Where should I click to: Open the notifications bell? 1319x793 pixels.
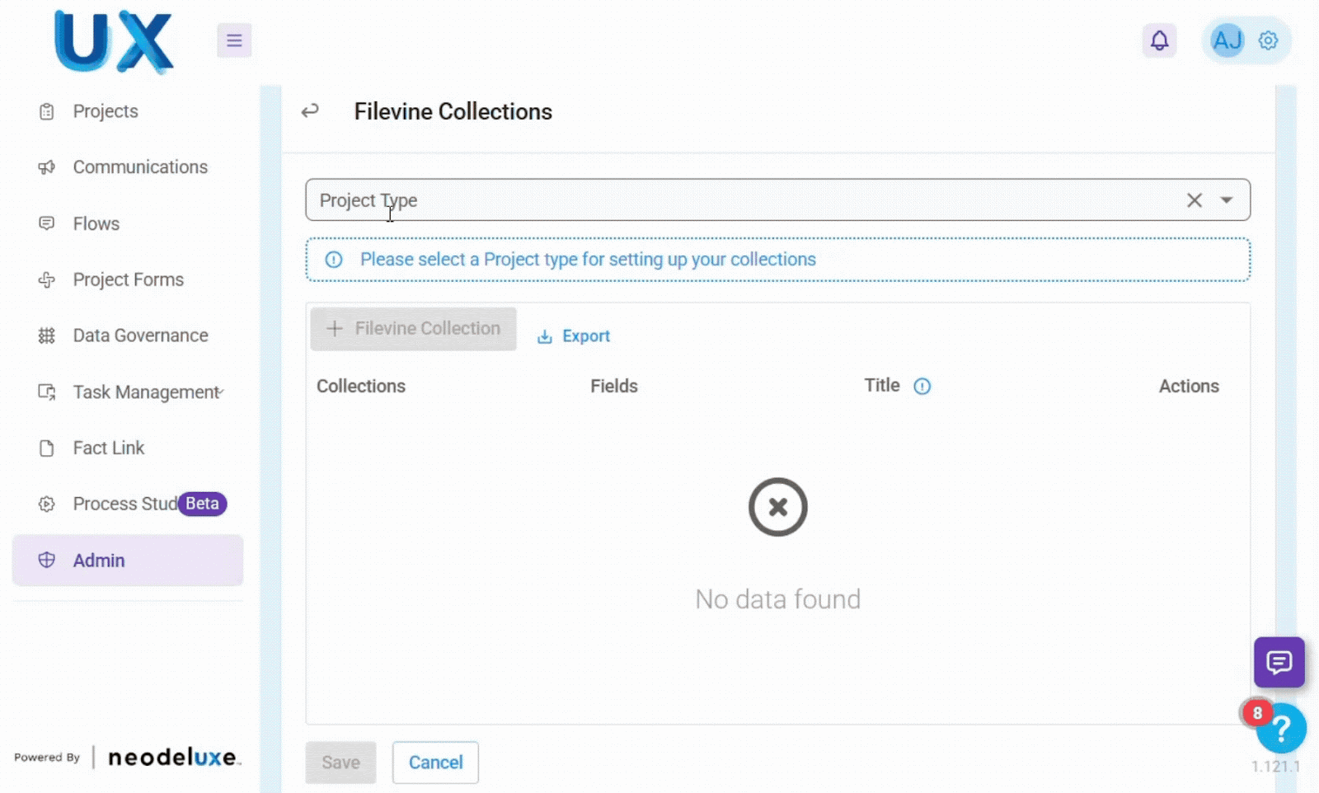pos(1159,40)
